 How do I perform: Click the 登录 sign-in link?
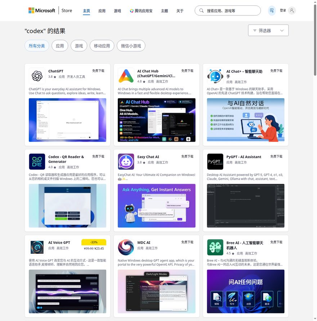[283, 10]
